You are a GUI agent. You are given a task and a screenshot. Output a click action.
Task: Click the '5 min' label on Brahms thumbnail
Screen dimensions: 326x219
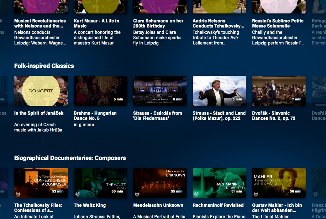(118, 99)
